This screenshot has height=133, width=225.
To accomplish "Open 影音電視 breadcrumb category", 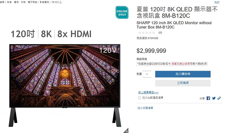I will (44, 2).
